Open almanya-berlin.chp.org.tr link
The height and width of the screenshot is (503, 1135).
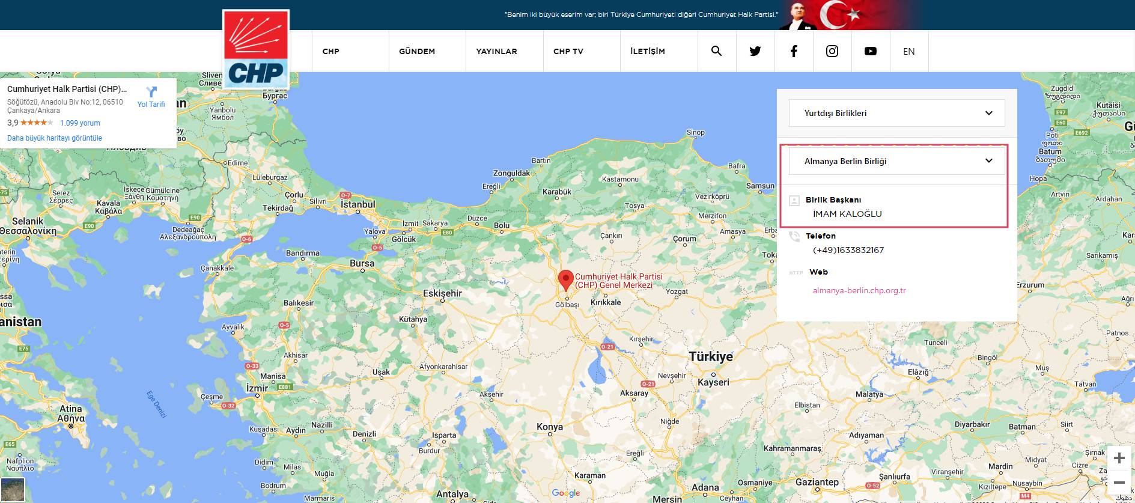859,290
